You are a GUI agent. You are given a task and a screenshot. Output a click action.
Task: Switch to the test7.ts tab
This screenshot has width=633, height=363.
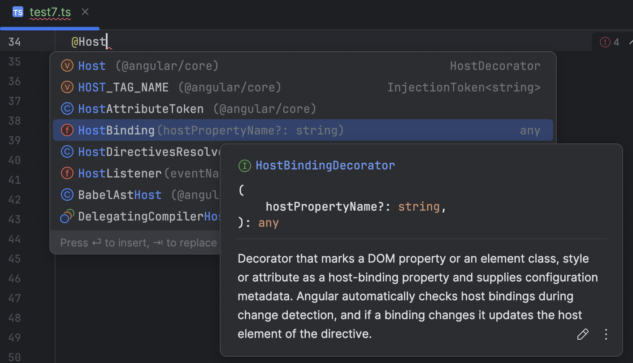49,12
